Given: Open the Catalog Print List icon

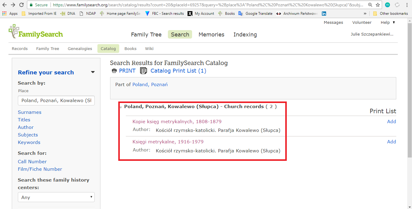Looking at the screenshot, I should click(x=144, y=71).
